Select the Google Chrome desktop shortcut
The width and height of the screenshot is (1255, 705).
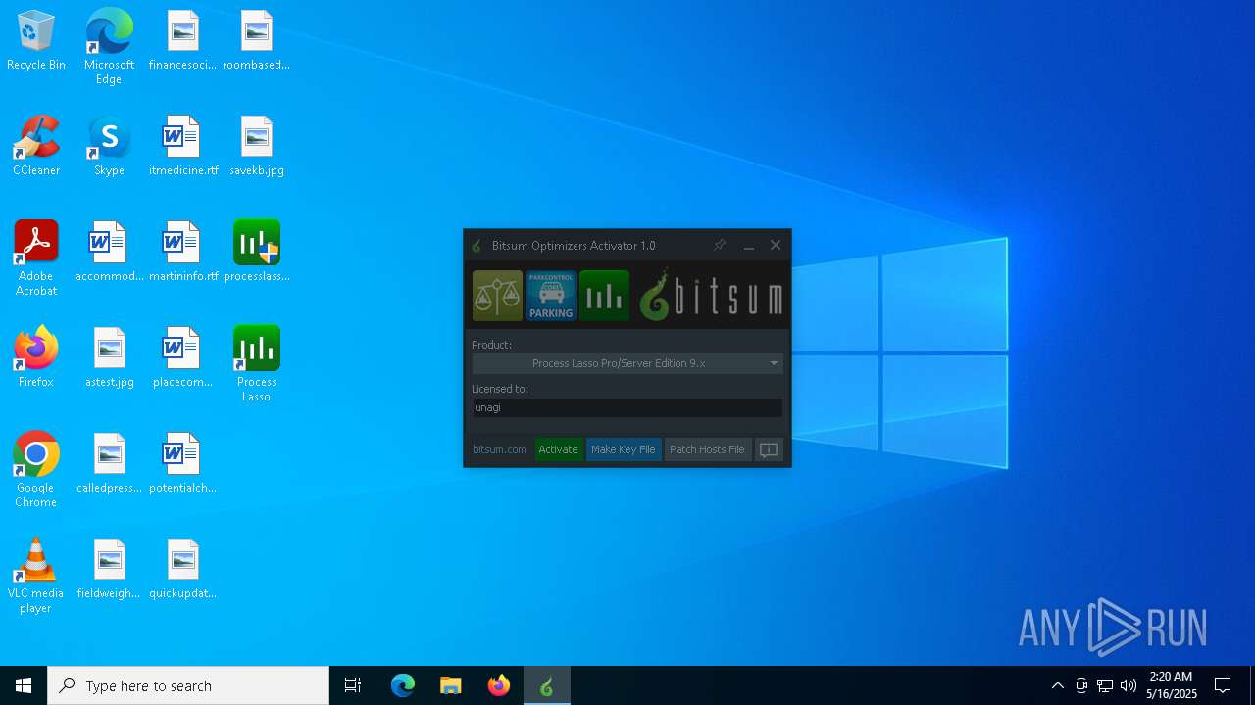pyautogui.click(x=36, y=470)
